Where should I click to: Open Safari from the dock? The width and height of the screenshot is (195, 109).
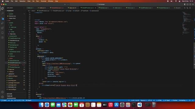click(x=47, y=105)
